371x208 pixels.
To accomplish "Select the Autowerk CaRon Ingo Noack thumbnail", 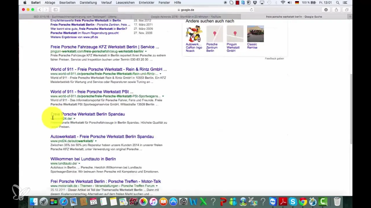I will (194, 34).
